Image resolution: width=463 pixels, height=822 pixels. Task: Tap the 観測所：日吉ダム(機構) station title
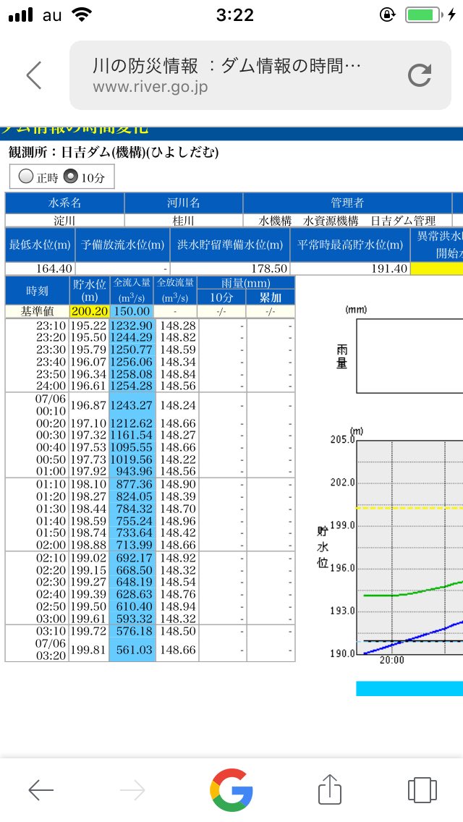click(x=114, y=153)
